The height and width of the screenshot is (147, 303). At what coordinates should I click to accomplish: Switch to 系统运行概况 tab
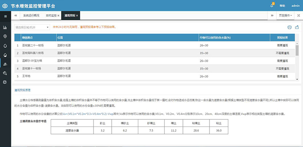[x=31, y=16]
